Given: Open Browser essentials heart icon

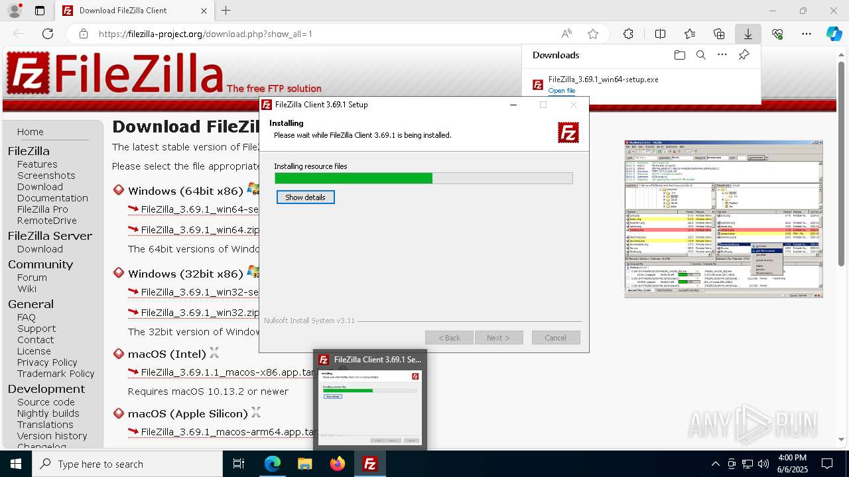Looking at the screenshot, I should coord(777,34).
